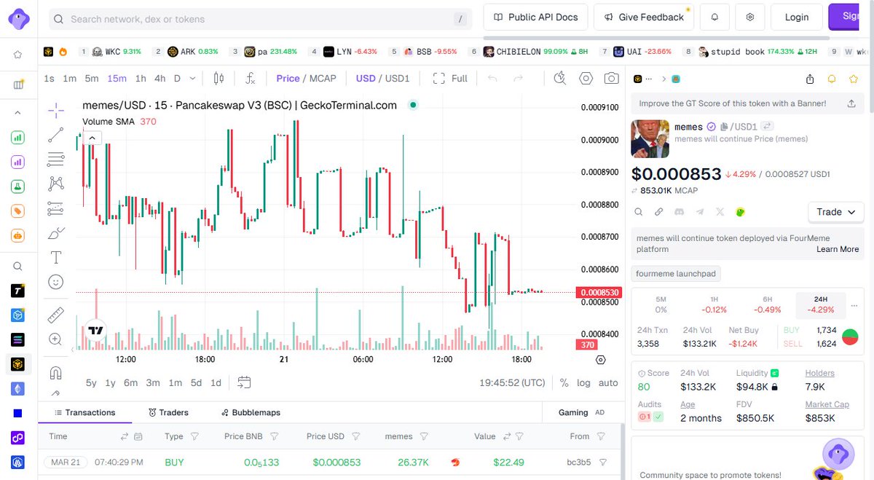Open the Learn More link
Screen dimensions: 874x480
coord(837,248)
